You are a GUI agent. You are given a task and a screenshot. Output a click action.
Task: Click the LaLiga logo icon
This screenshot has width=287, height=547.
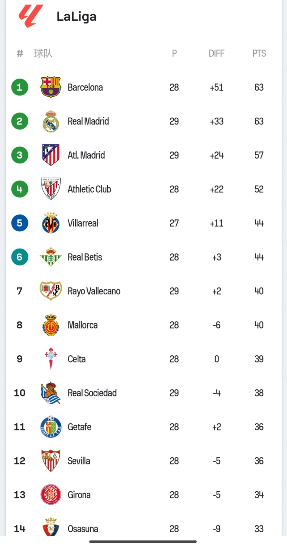pos(31,16)
